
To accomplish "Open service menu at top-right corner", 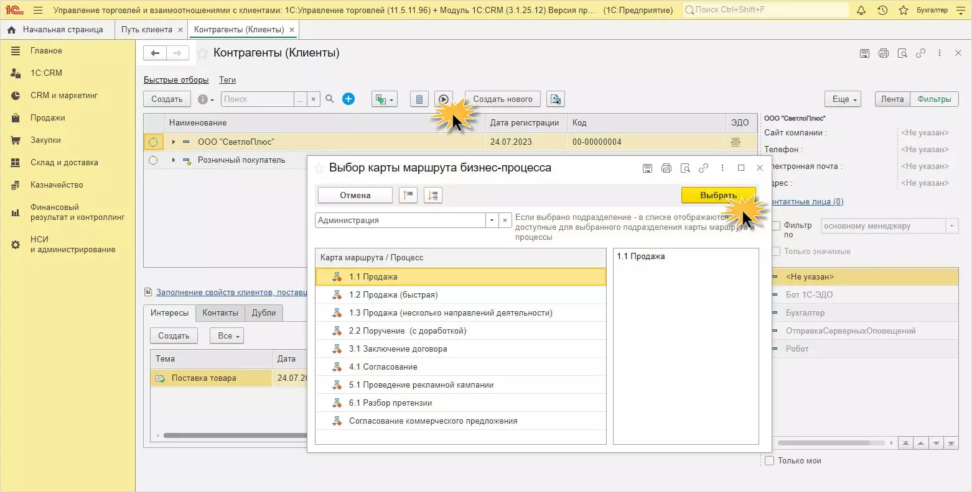I will click(960, 10).
